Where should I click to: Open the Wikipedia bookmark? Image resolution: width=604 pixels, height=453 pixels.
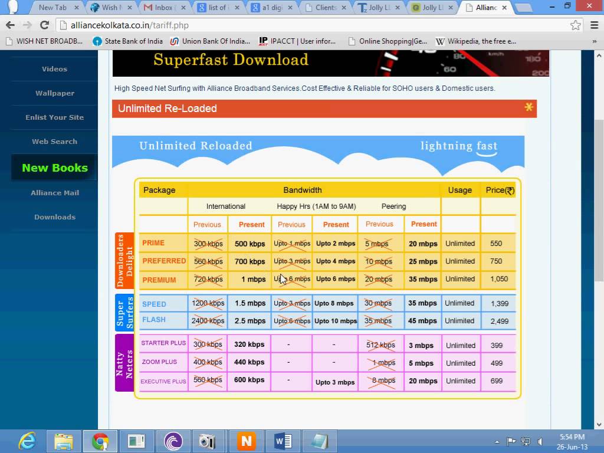click(476, 41)
